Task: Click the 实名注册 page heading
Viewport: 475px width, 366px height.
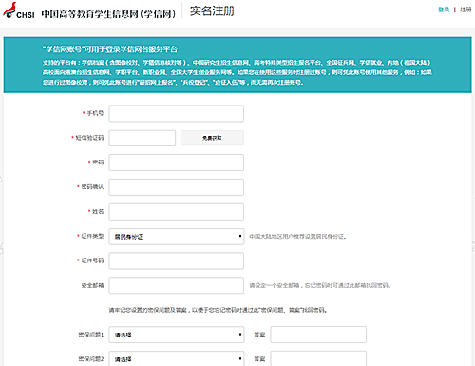Action: point(212,11)
